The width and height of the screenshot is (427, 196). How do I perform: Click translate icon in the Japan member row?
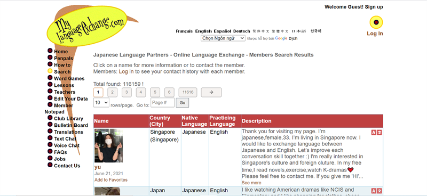click(x=376, y=191)
